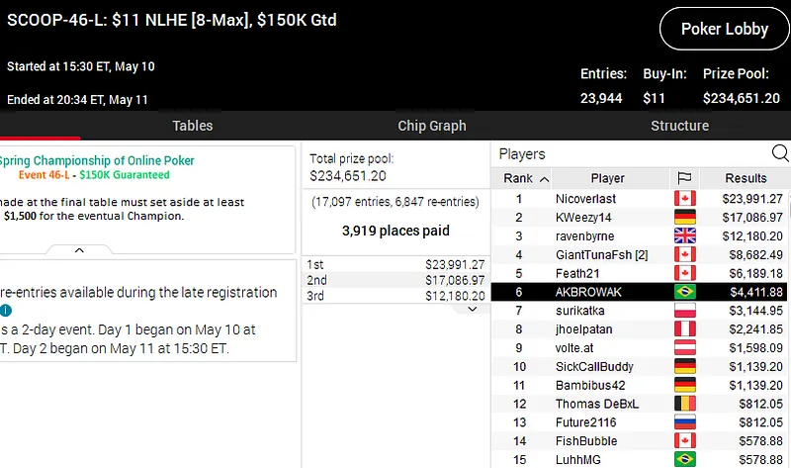Screen dimensions: 791x468
Task: Click ravenbyrne's UK flag icon
Action: click(683, 236)
